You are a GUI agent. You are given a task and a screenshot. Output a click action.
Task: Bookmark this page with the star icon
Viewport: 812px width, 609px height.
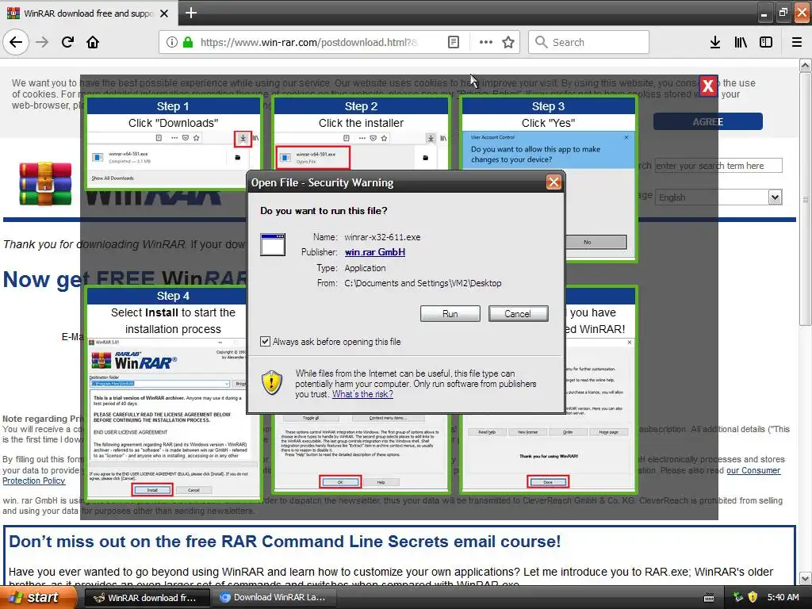coord(508,42)
